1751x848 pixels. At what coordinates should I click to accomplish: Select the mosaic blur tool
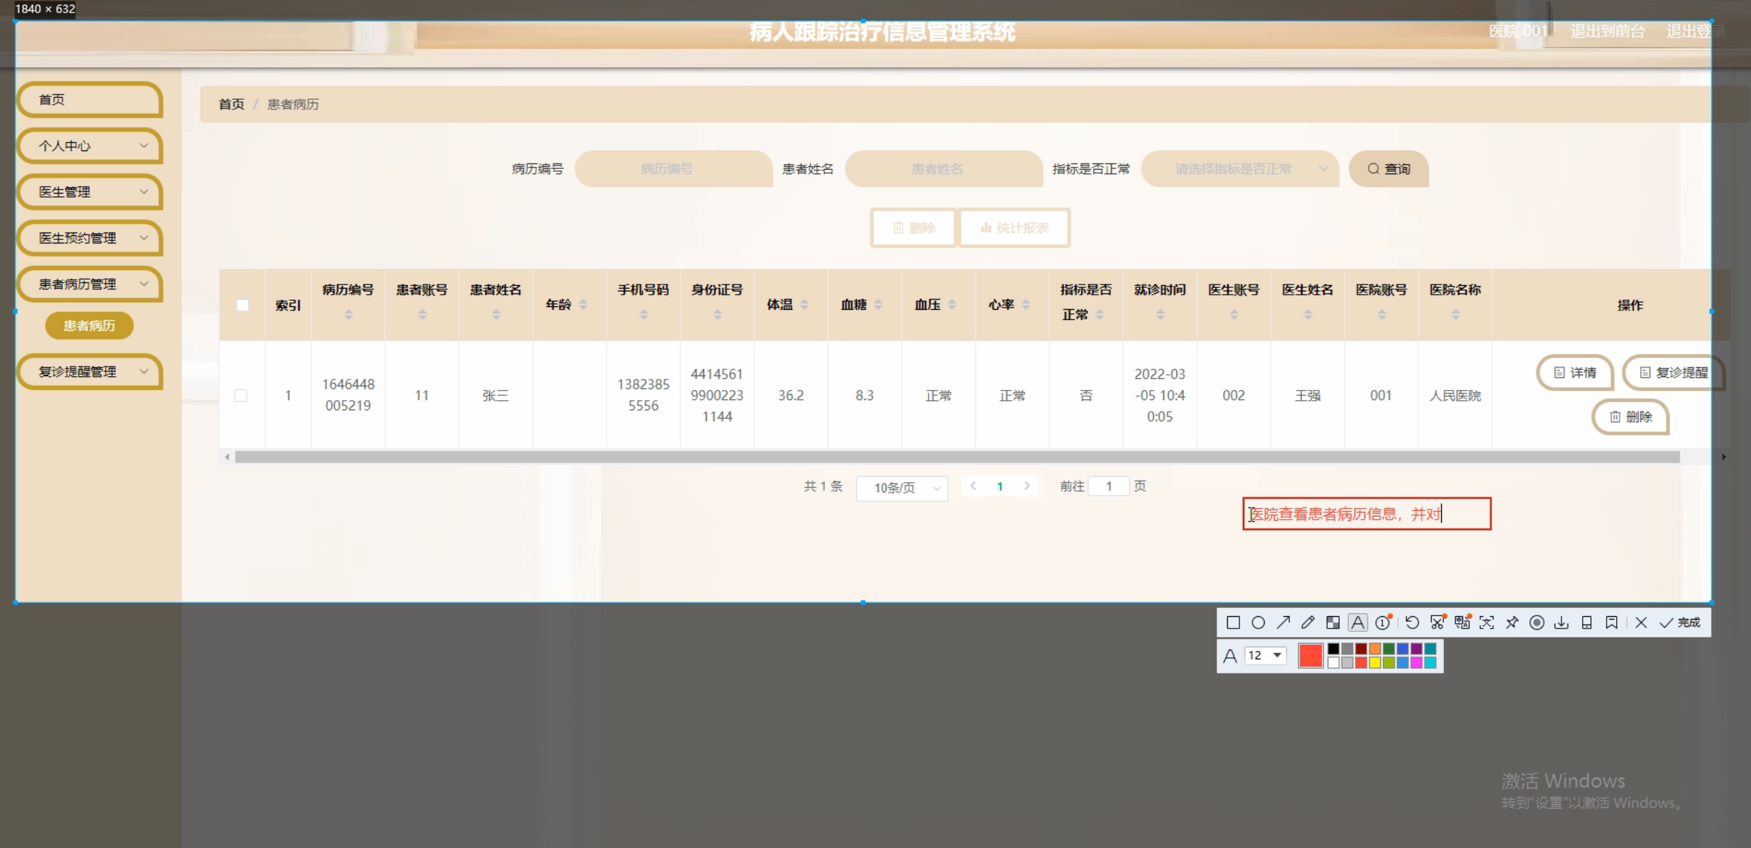click(1332, 622)
